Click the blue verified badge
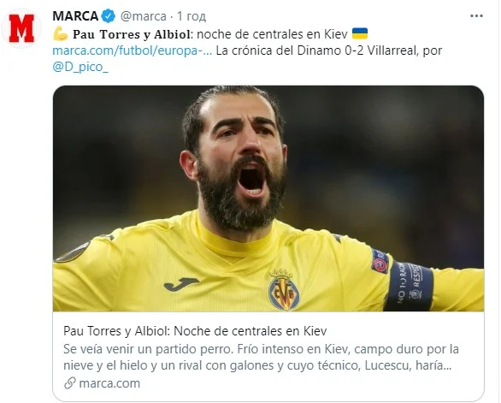 pyautogui.click(x=109, y=16)
